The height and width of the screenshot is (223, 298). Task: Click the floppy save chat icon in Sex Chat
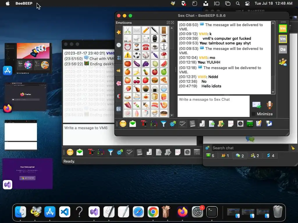(259, 124)
